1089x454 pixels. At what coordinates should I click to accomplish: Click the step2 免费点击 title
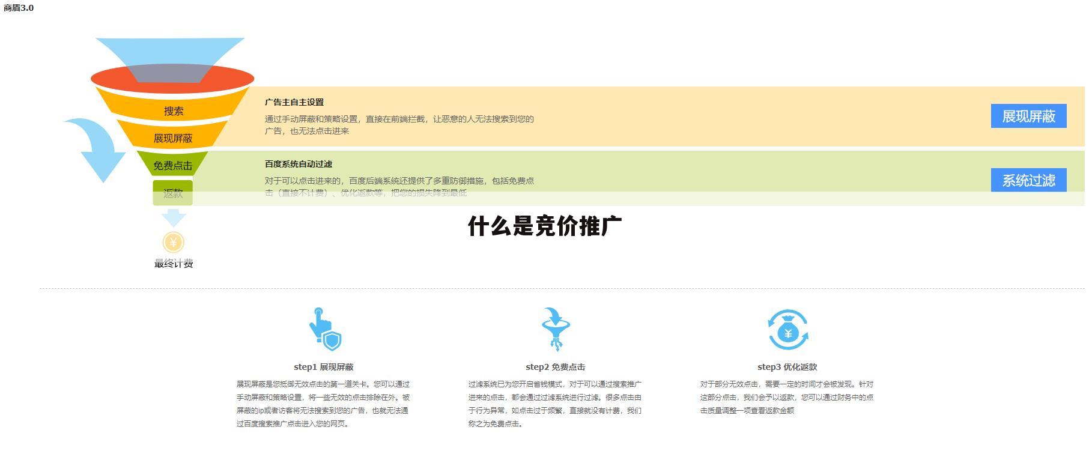click(x=556, y=367)
